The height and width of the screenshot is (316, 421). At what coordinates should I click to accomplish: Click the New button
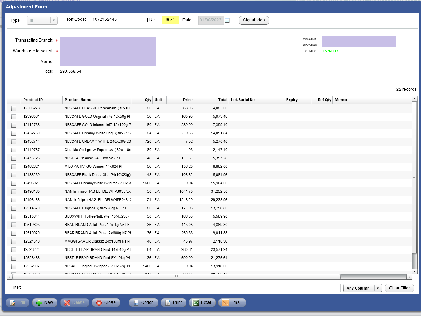tap(45, 302)
